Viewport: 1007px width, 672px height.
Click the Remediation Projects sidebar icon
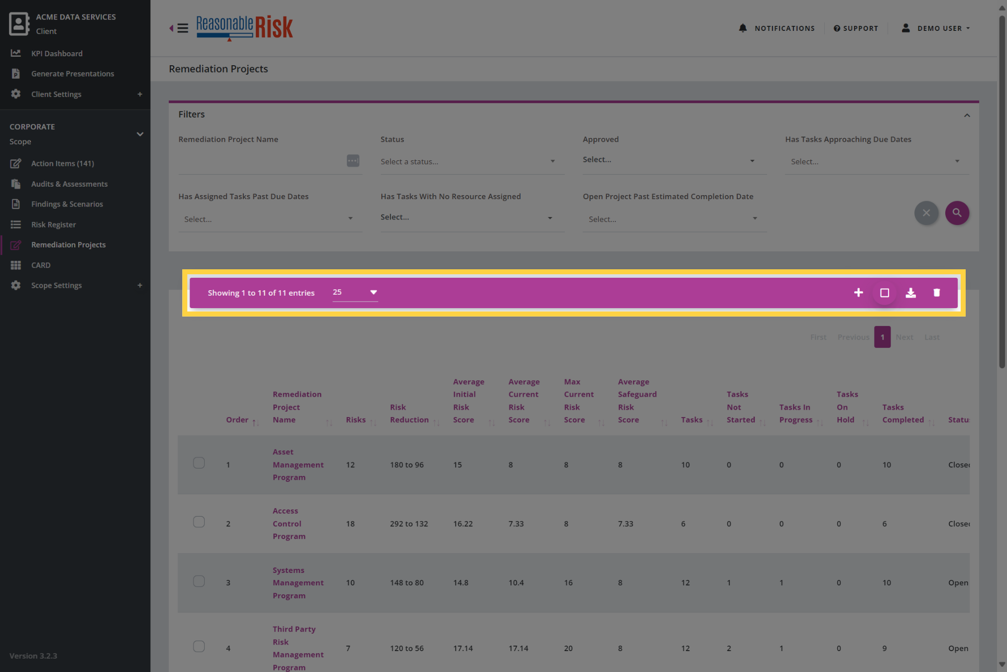point(16,245)
